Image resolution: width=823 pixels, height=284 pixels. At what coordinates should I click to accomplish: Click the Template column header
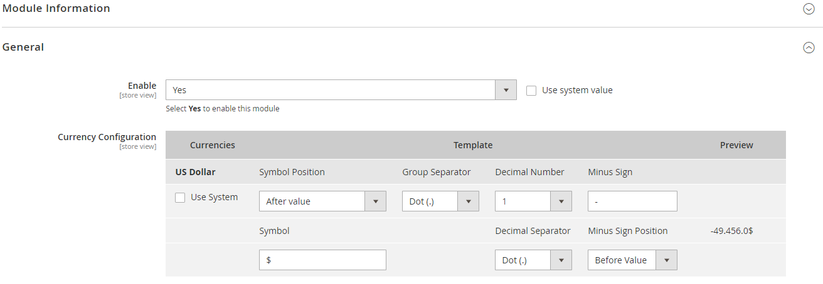point(473,145)
